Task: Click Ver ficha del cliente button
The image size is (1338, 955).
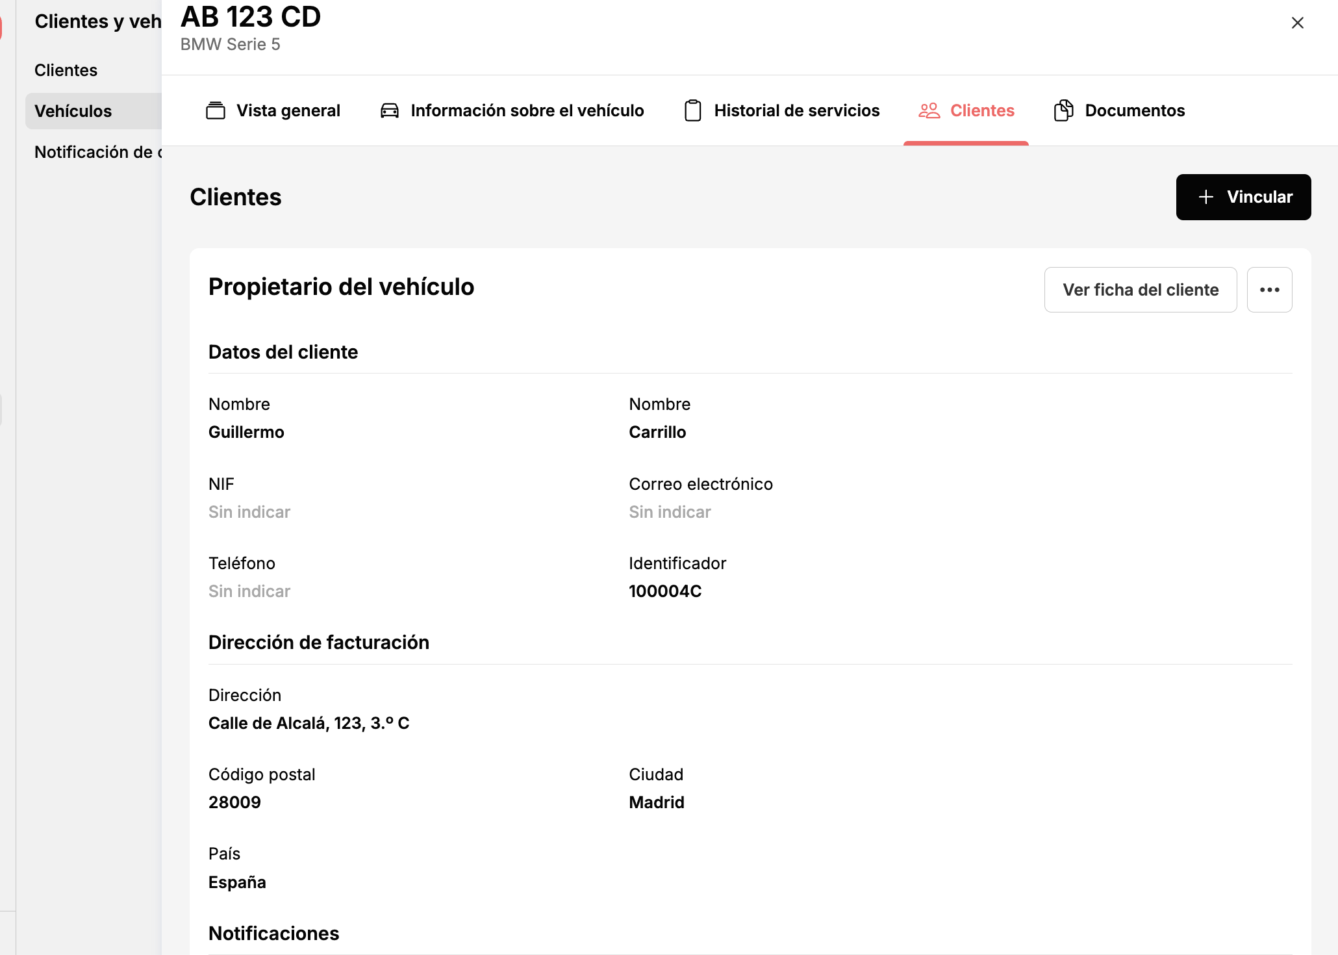Action: point(1141,290)
